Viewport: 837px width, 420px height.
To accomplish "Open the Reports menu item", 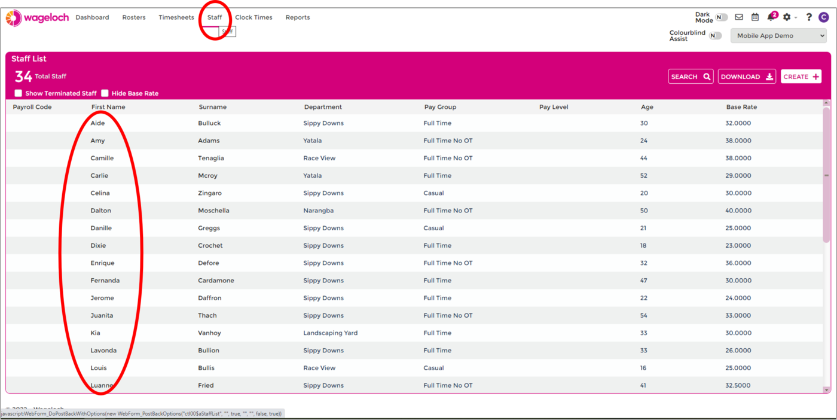I will 298,17.
